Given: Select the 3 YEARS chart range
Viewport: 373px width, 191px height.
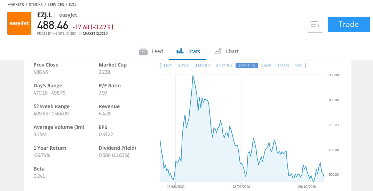Looking at the screenshot, I should pyautogui.click(x=283, y=66).
